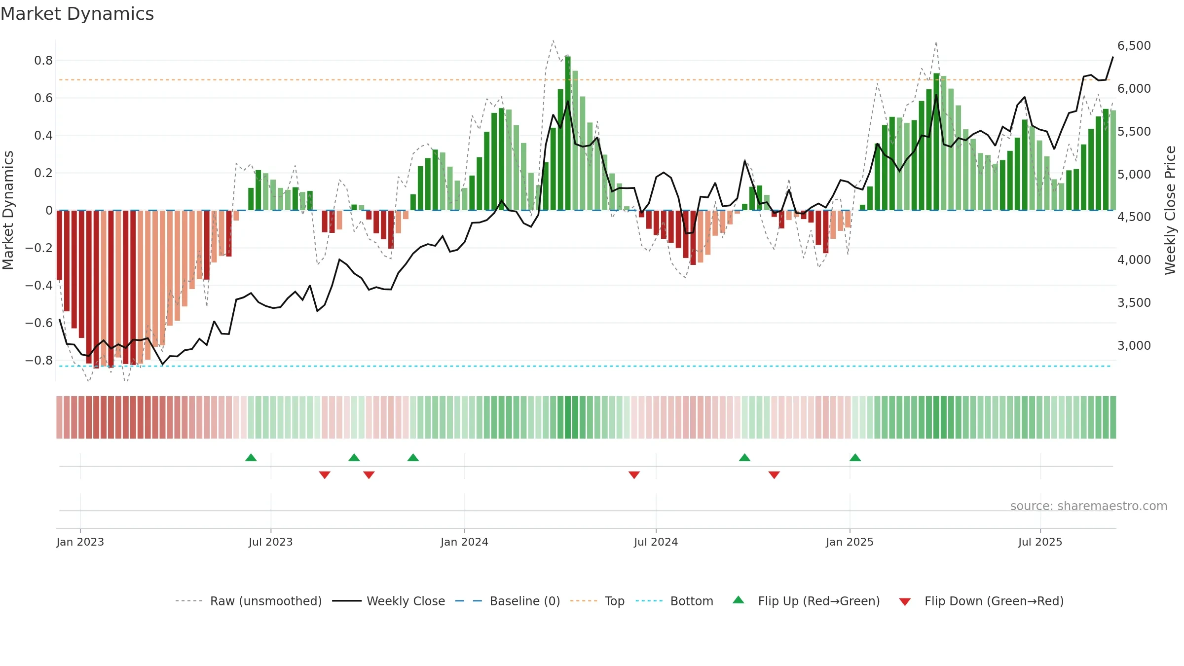The width and height of the screenshot is (1184, 666).
Task: Click the Jul 2023 x-axis label
Action: click(271, 542)
